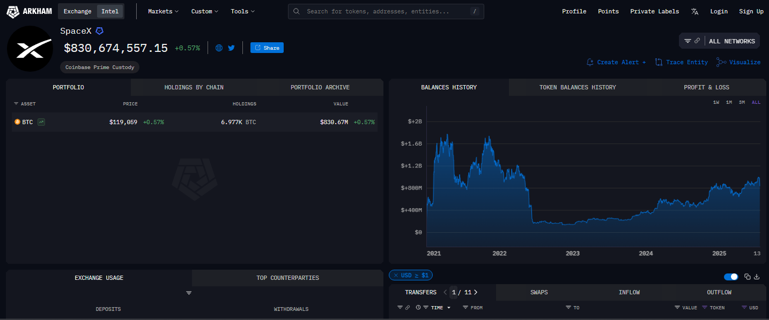Switch to TOKEN BALANCES HISTORY tab

pyautogui.click(x=578, y=87)
